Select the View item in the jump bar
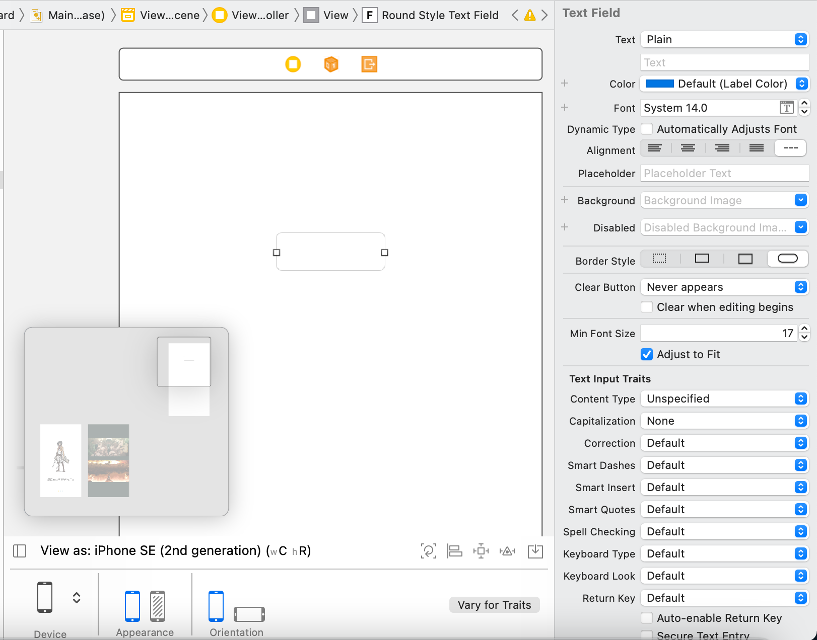 click(x=334, y=15)
